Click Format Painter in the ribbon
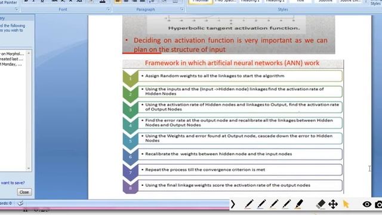This screenshot has width=382, height=215. pyautogui.click(x=8, y=2)
